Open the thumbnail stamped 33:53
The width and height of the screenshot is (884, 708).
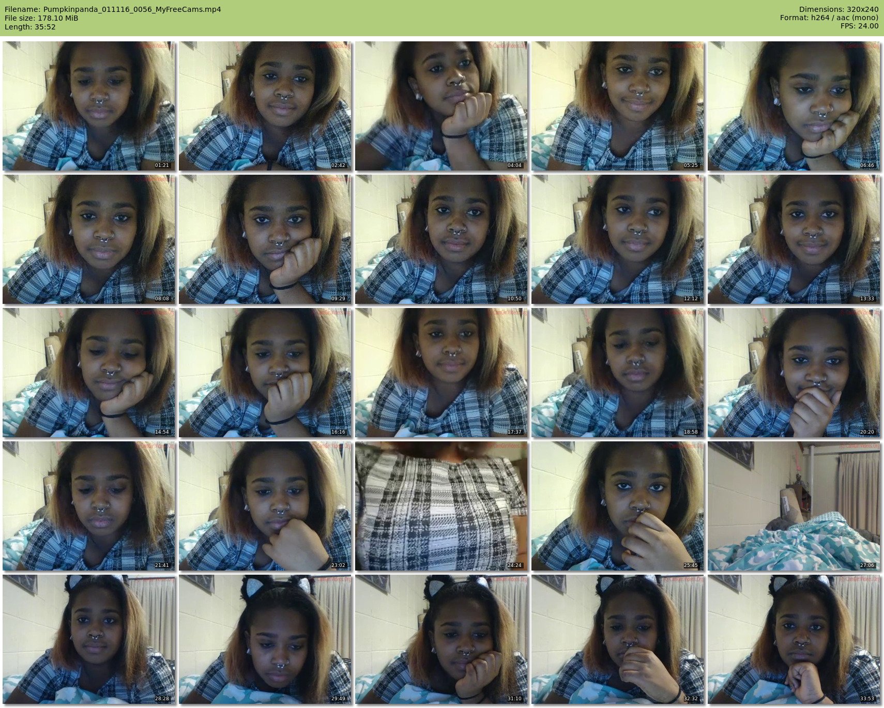[x=794, y=639]
